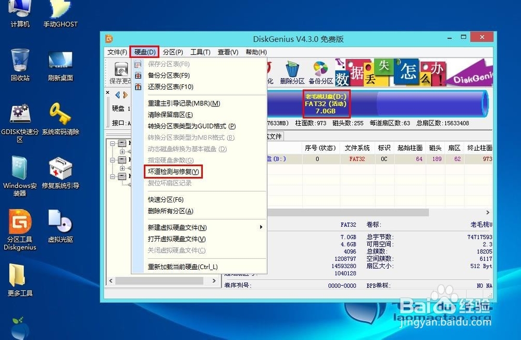Click the 起始柱面 column header
The height and width of the screenshot is (340, 521).
point(410,148)
